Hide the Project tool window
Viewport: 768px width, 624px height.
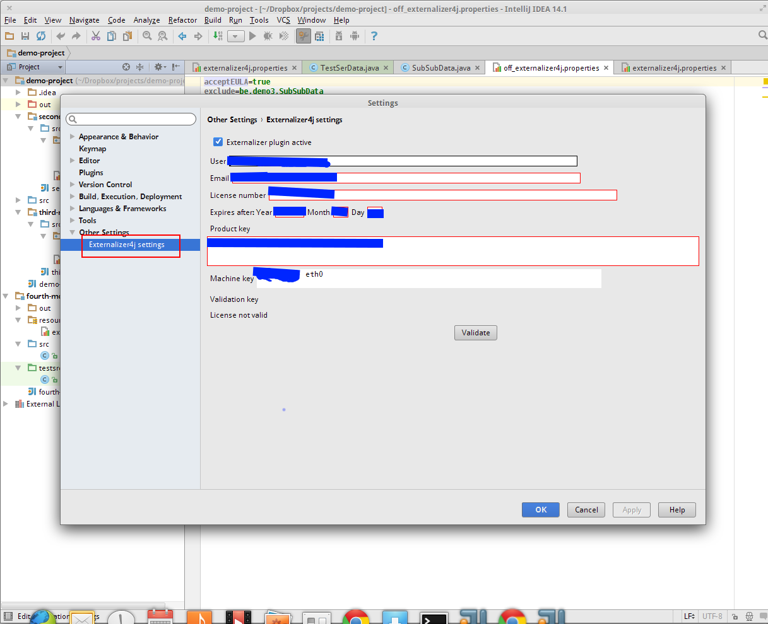176,67
